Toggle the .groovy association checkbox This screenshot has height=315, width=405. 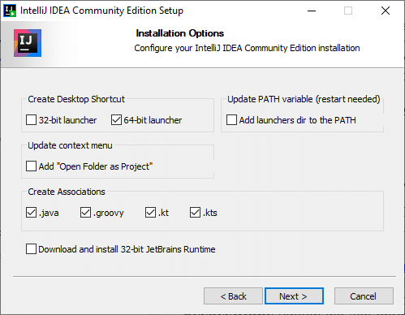pos(85,213)
